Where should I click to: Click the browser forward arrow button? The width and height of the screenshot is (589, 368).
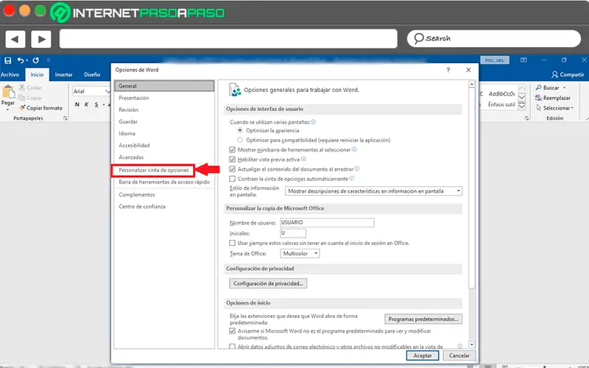coord(41,39)
